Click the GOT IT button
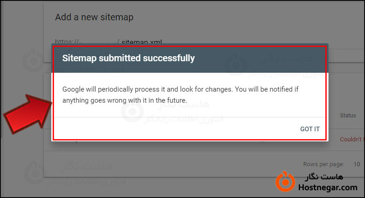 310,129
